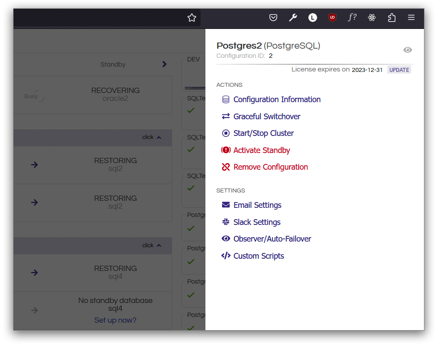Open the browser extensions puzzle menu
The height and width of the screenshot is (356, 438).
click(x=392, y=18)
